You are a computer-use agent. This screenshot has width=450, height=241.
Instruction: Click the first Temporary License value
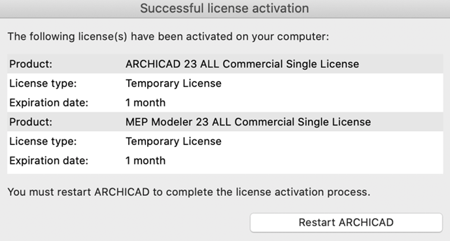pyautogui.click(x=173, y=84)
